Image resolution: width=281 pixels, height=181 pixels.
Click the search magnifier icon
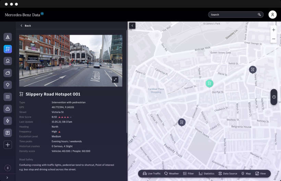point(259,15)
